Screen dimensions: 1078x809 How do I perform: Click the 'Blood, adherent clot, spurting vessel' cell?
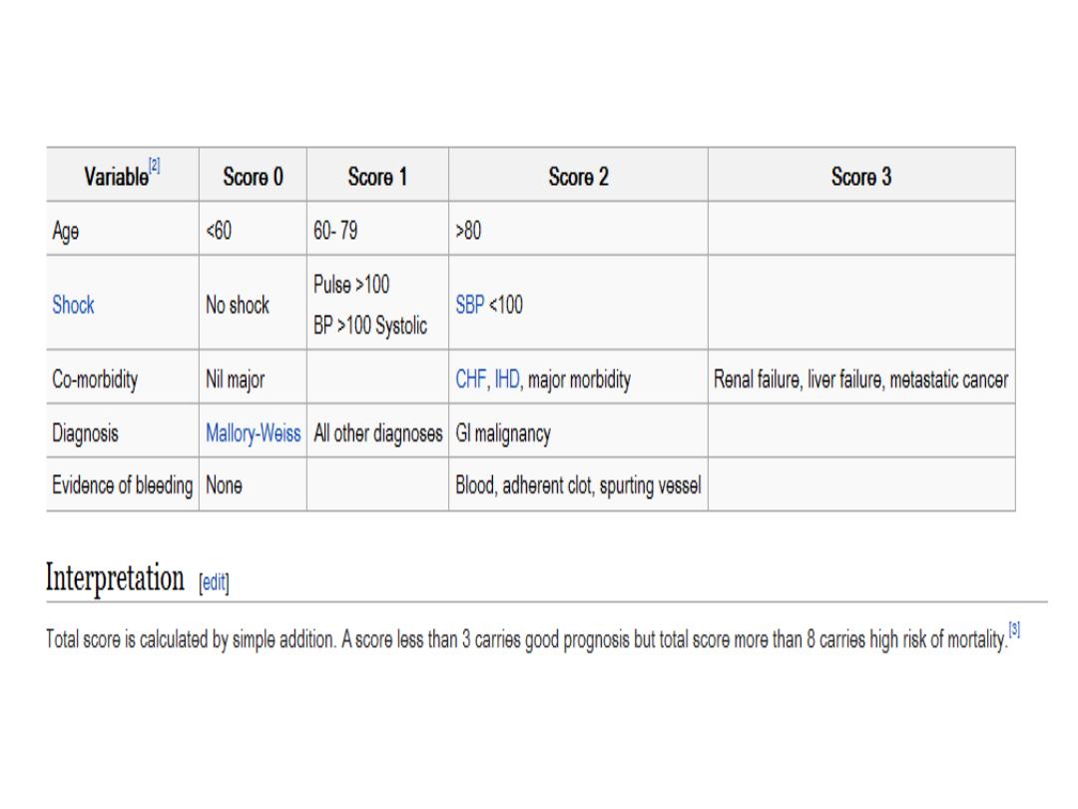click(x=578, y=486)
